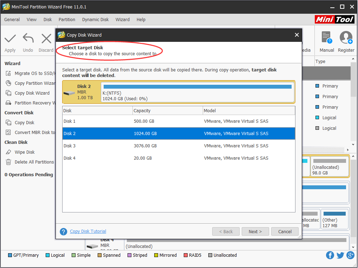Click the Model column header
The height and width of the screenshot is (268, 358).
249,110
